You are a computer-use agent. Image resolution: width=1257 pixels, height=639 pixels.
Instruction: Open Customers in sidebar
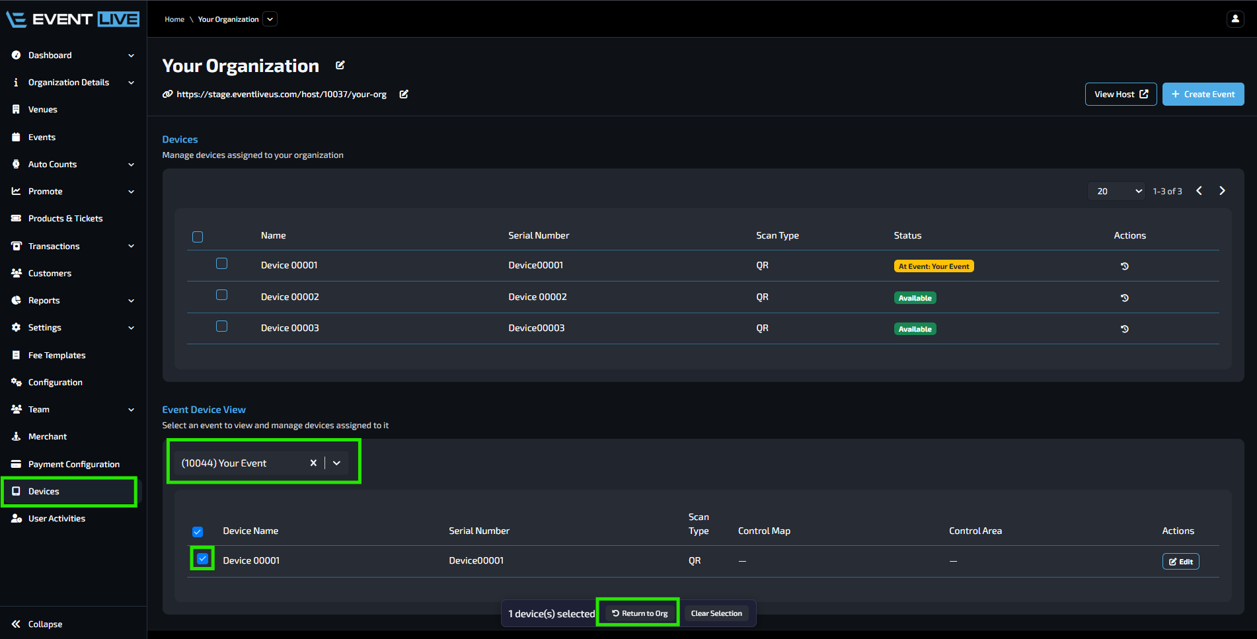[50, 274]
